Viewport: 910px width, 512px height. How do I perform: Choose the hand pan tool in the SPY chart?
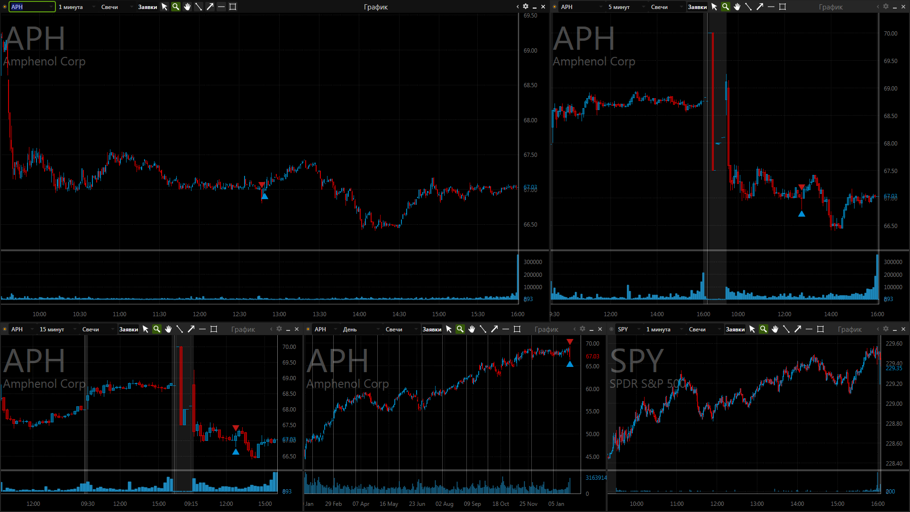point(775,329)
